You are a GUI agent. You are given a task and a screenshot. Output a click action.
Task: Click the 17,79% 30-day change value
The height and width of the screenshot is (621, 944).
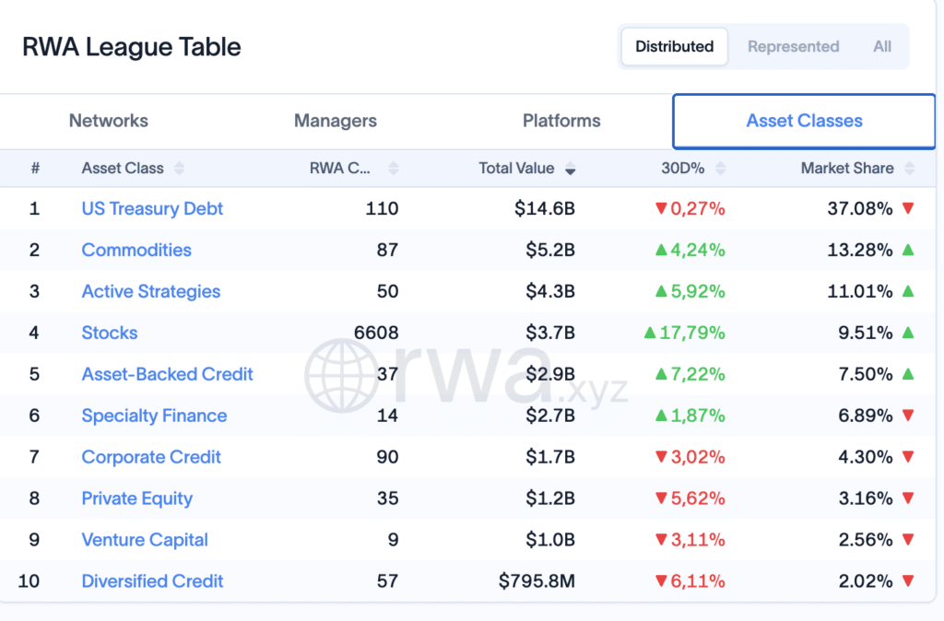691,333
